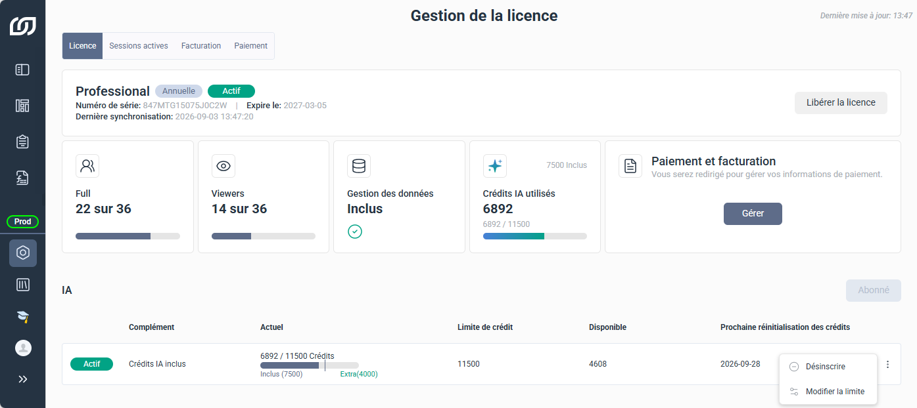
Task: Click the Disponible value 4608
Action: click(598, 364)
